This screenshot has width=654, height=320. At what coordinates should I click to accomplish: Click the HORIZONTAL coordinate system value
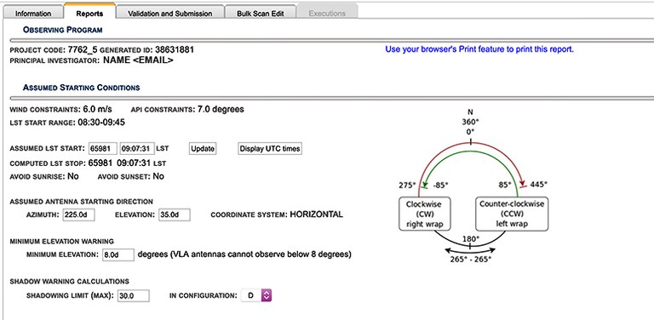point(316,215)
